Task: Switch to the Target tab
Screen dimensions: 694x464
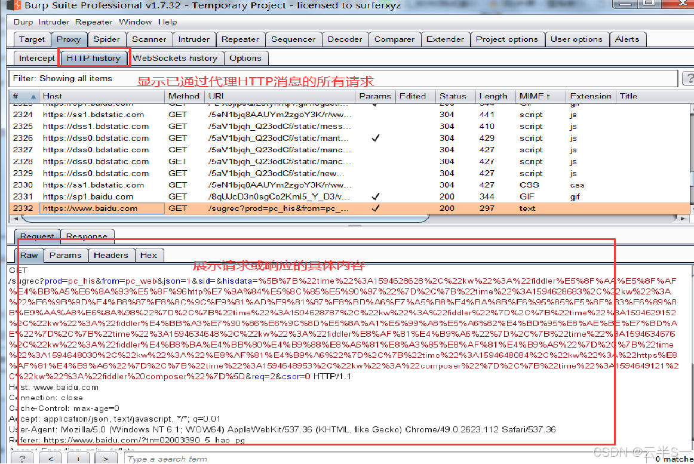Action: 32,39
